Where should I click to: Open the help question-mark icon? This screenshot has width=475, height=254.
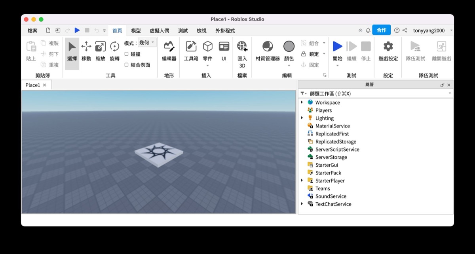point(397,30)
